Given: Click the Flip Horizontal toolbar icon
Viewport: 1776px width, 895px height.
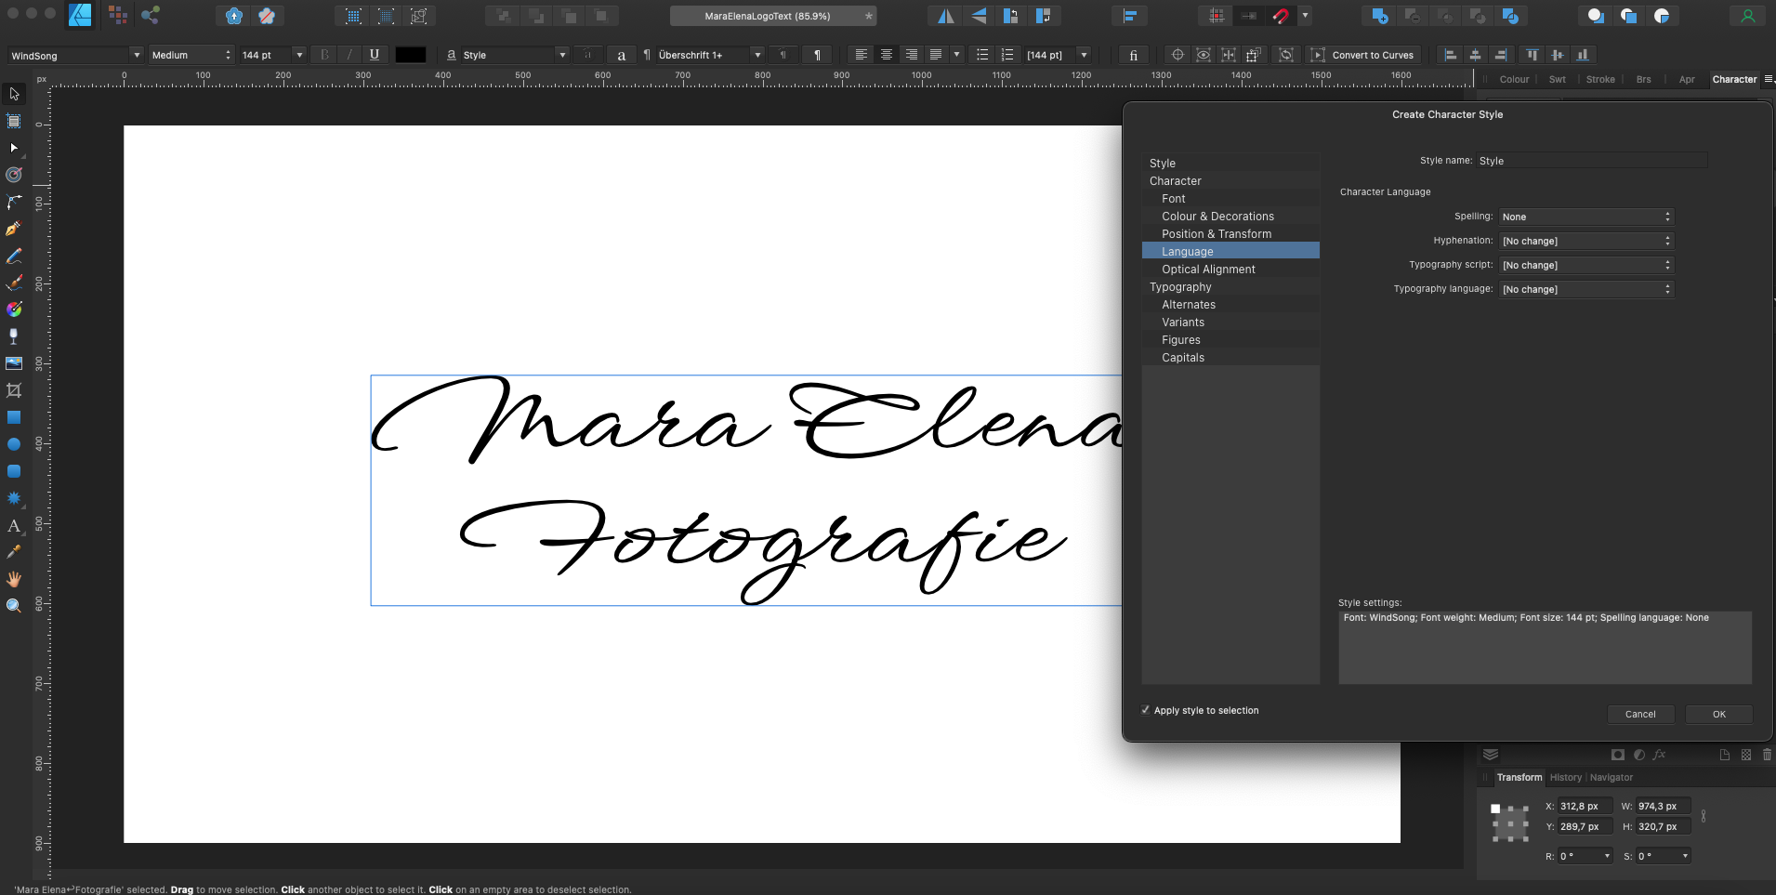Looking at the screenshot, I should [945, 16].
